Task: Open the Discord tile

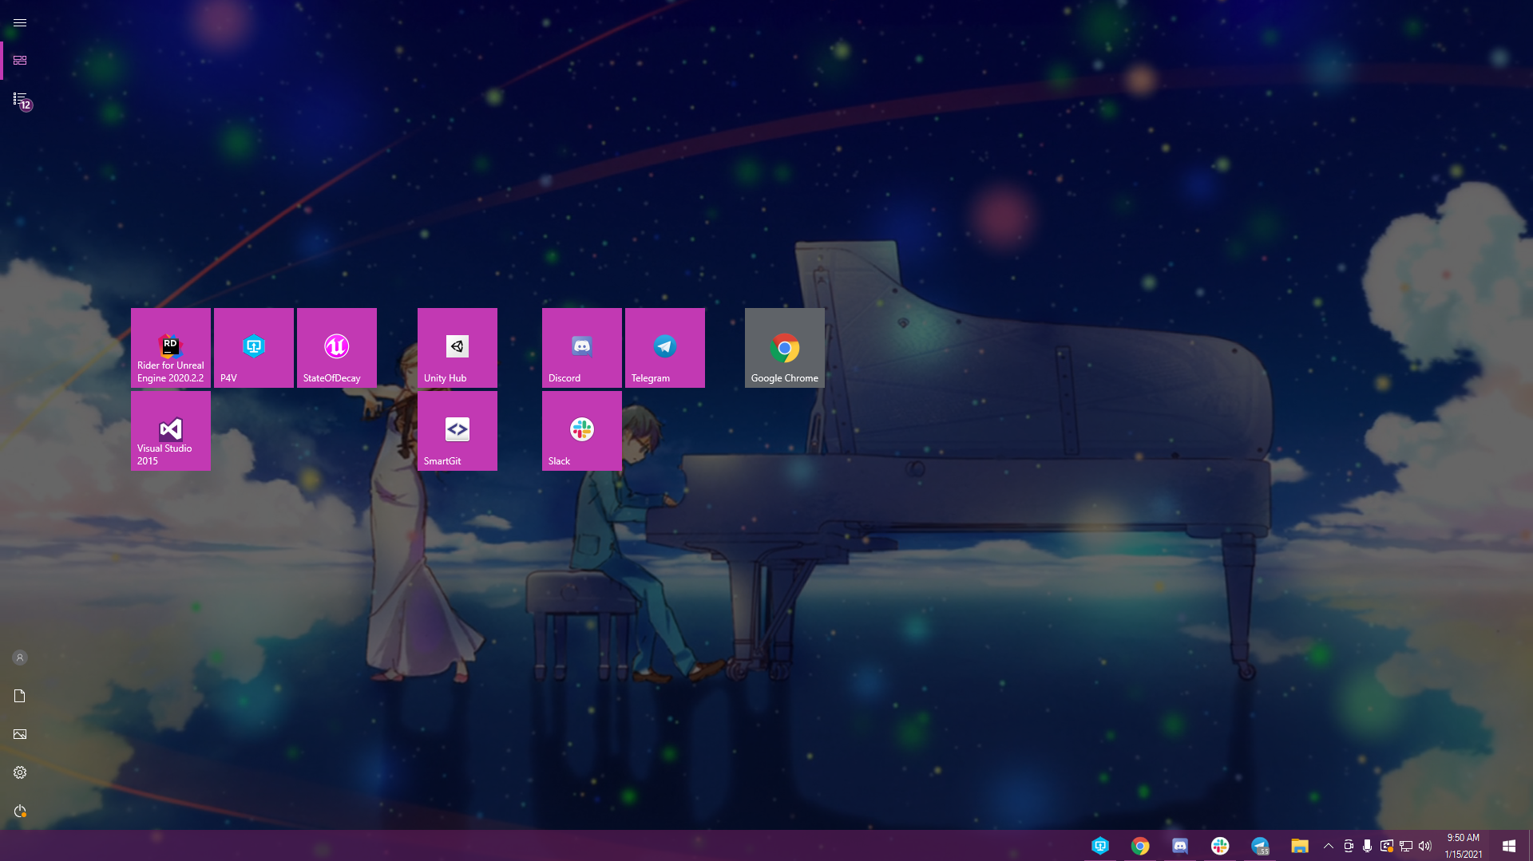Action: click(x=581, y=348)
